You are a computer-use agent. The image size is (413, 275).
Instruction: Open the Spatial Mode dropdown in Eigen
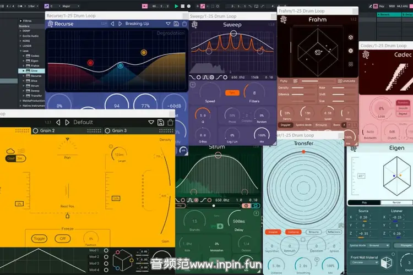click(x=379, y=245)
